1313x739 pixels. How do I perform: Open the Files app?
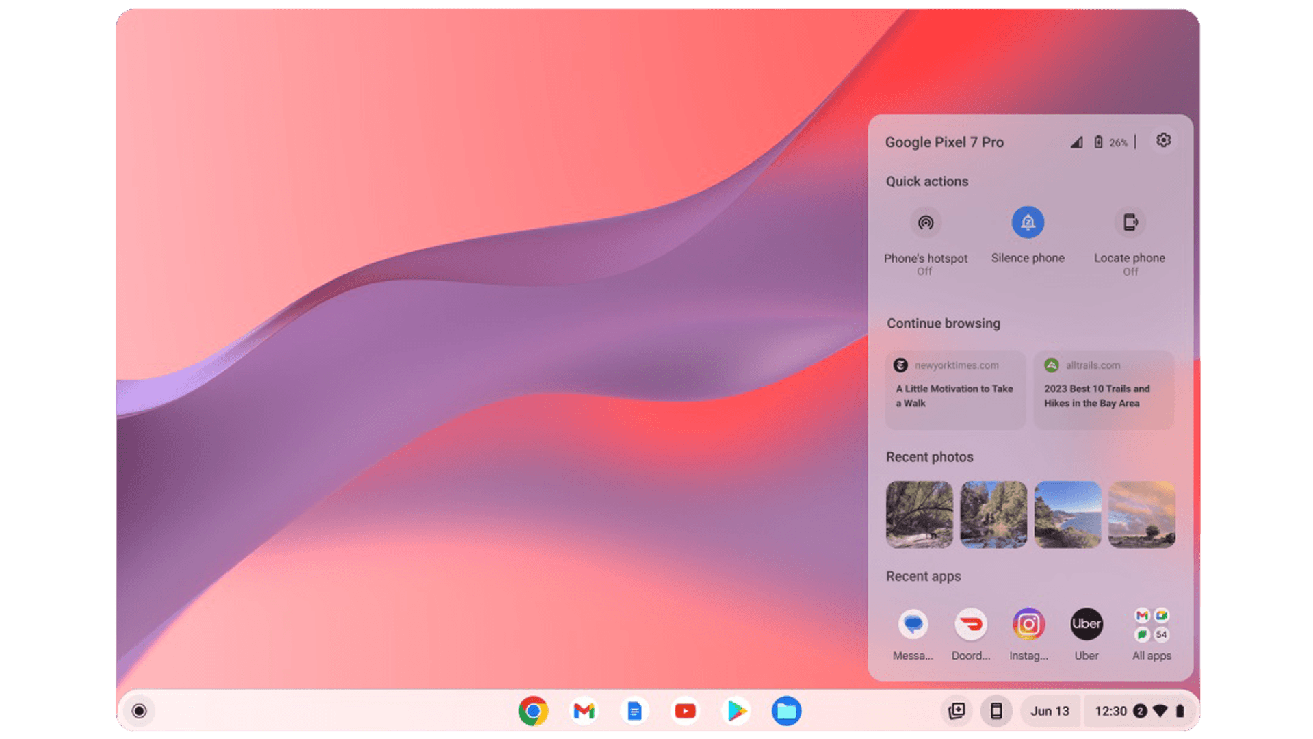[x=787, y=711]
